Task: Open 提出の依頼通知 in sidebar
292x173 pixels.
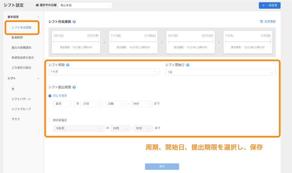Action: pyautogui.click(x=22, y=48)
